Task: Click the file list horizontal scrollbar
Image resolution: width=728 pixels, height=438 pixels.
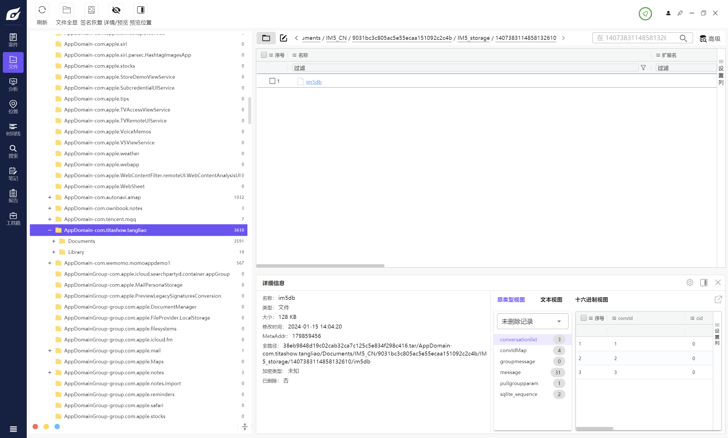Action: [x=320, y=266]
